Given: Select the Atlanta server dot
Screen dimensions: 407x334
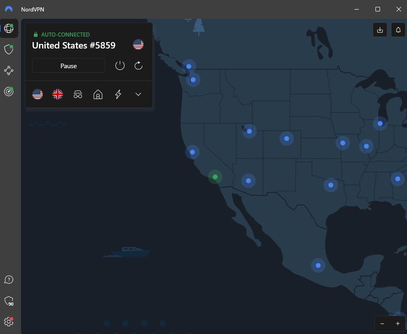Looking at the screenshot, I should [x=398, y=179].
